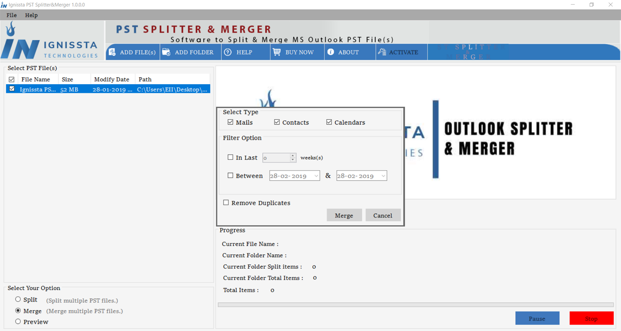The image size is (621, 331).
Task: Decrease the In Last weeks spinner
Action: point(293,160)
